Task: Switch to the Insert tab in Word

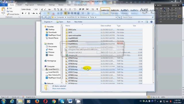Action: pos(20,5)
